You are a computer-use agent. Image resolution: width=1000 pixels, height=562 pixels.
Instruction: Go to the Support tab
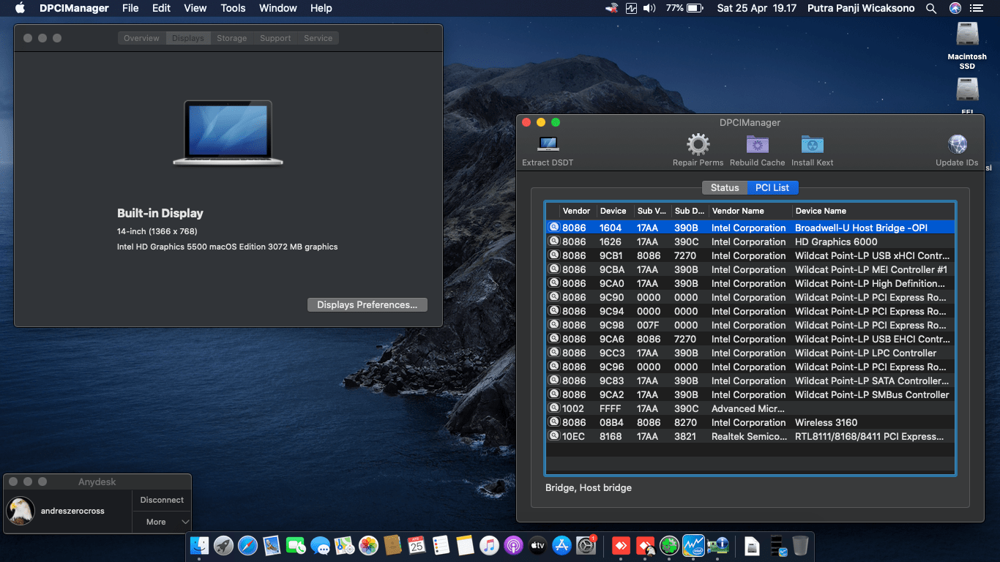click(x=275, y=38)
